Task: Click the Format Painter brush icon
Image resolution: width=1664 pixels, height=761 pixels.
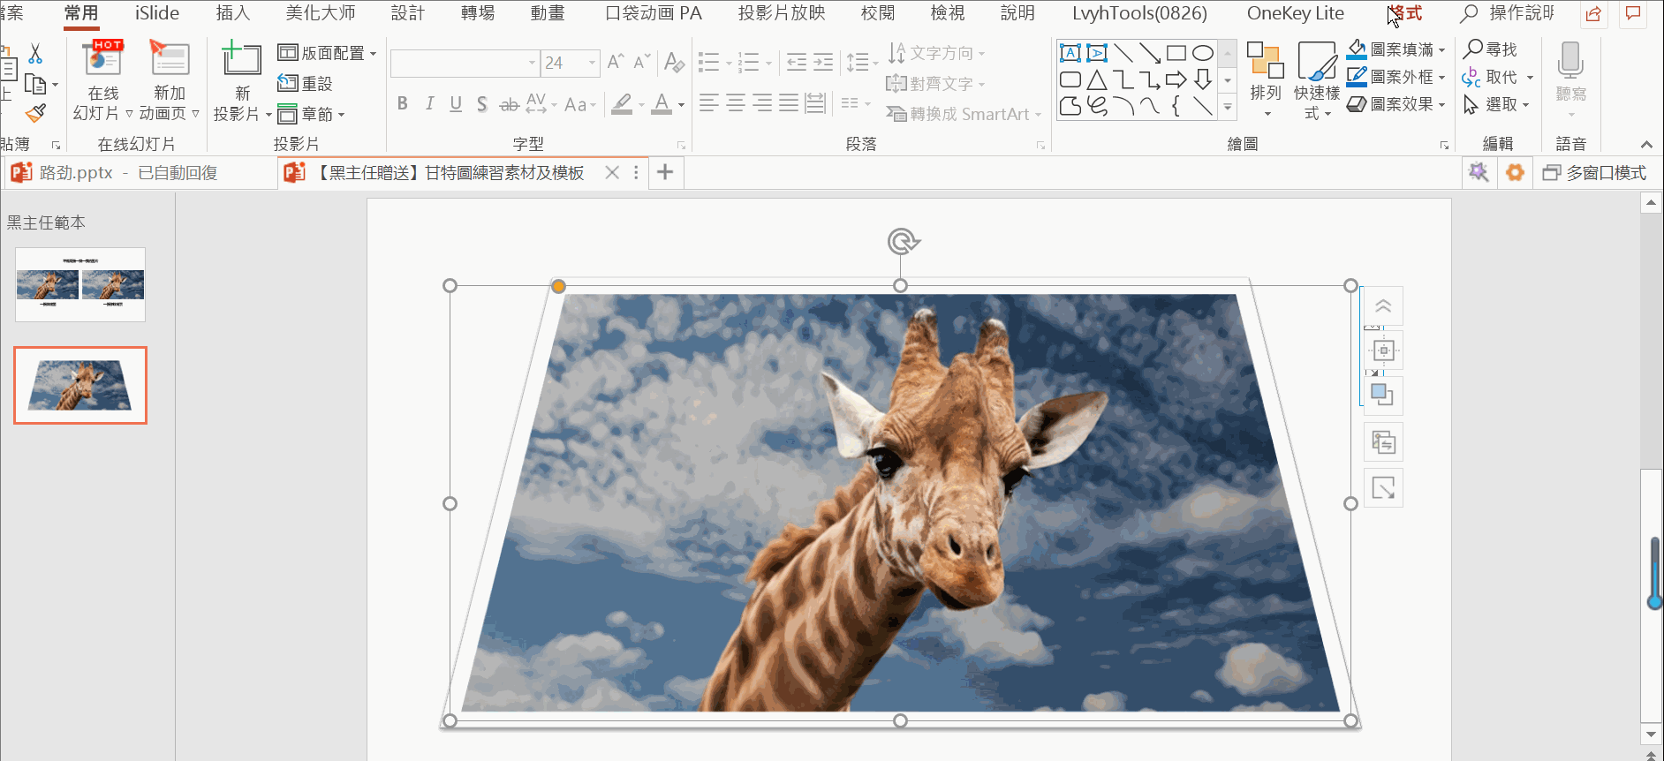Action: pos(35,113)
